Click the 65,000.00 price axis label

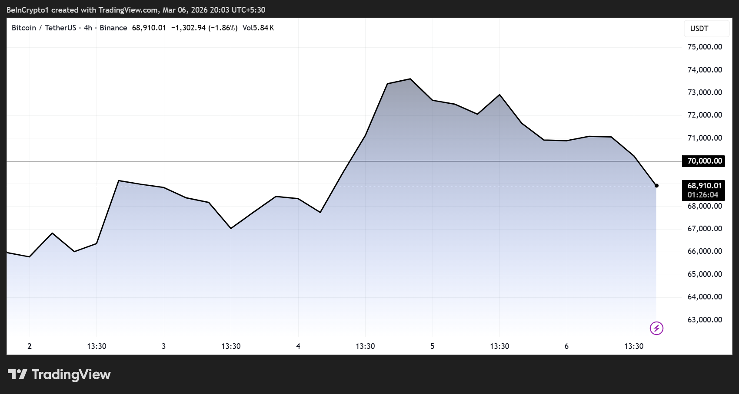(705, 274)
